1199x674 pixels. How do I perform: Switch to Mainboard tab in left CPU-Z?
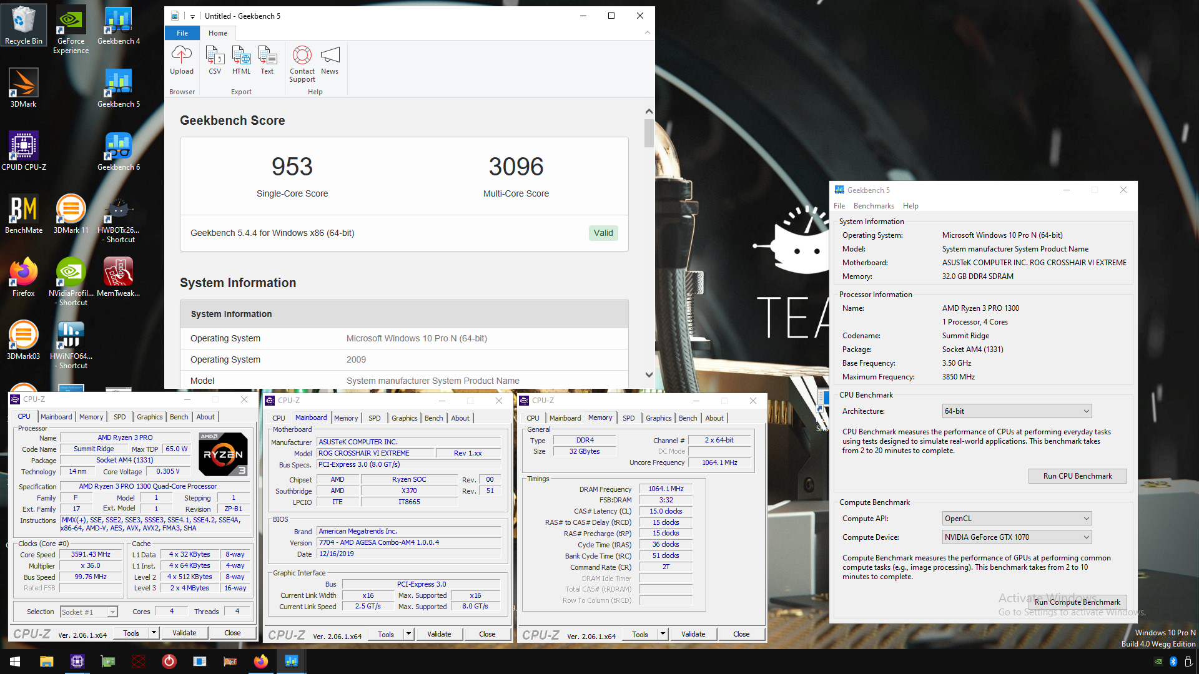click(56, 417)
